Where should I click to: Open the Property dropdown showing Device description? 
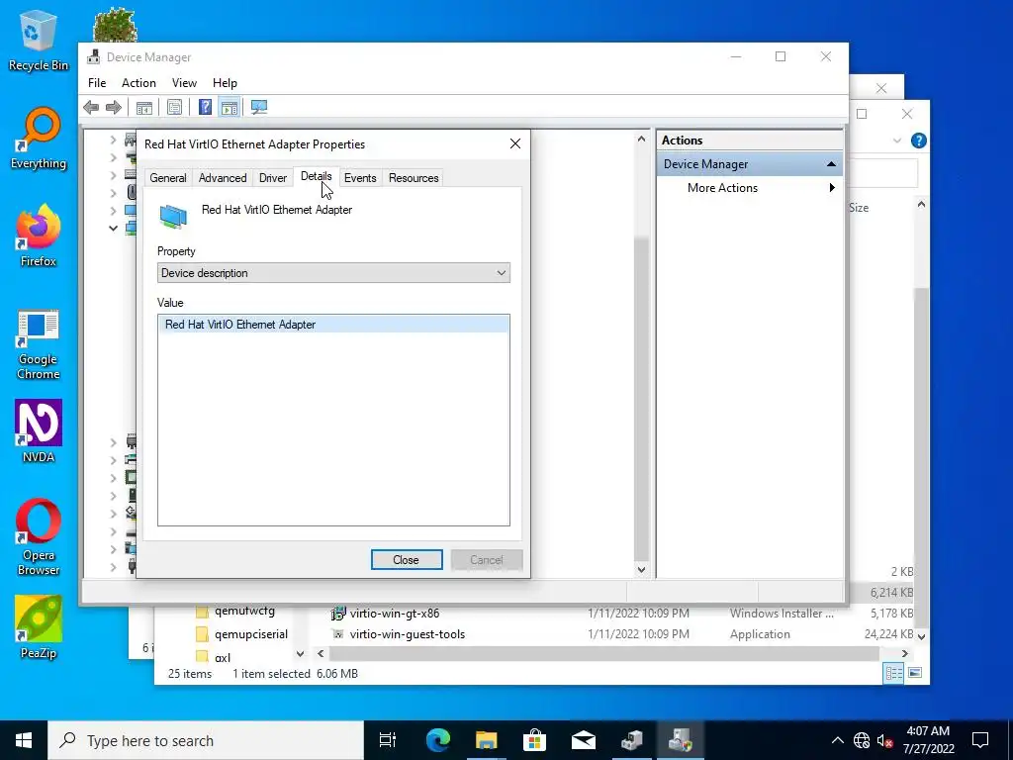pyautogui.click(x=333, y=273)
